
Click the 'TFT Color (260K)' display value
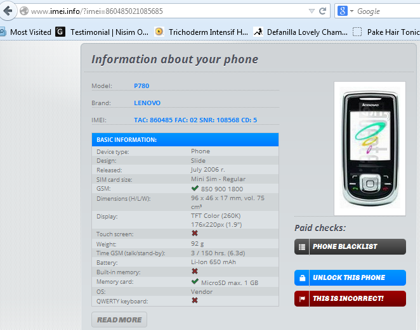tap(216, 216)
